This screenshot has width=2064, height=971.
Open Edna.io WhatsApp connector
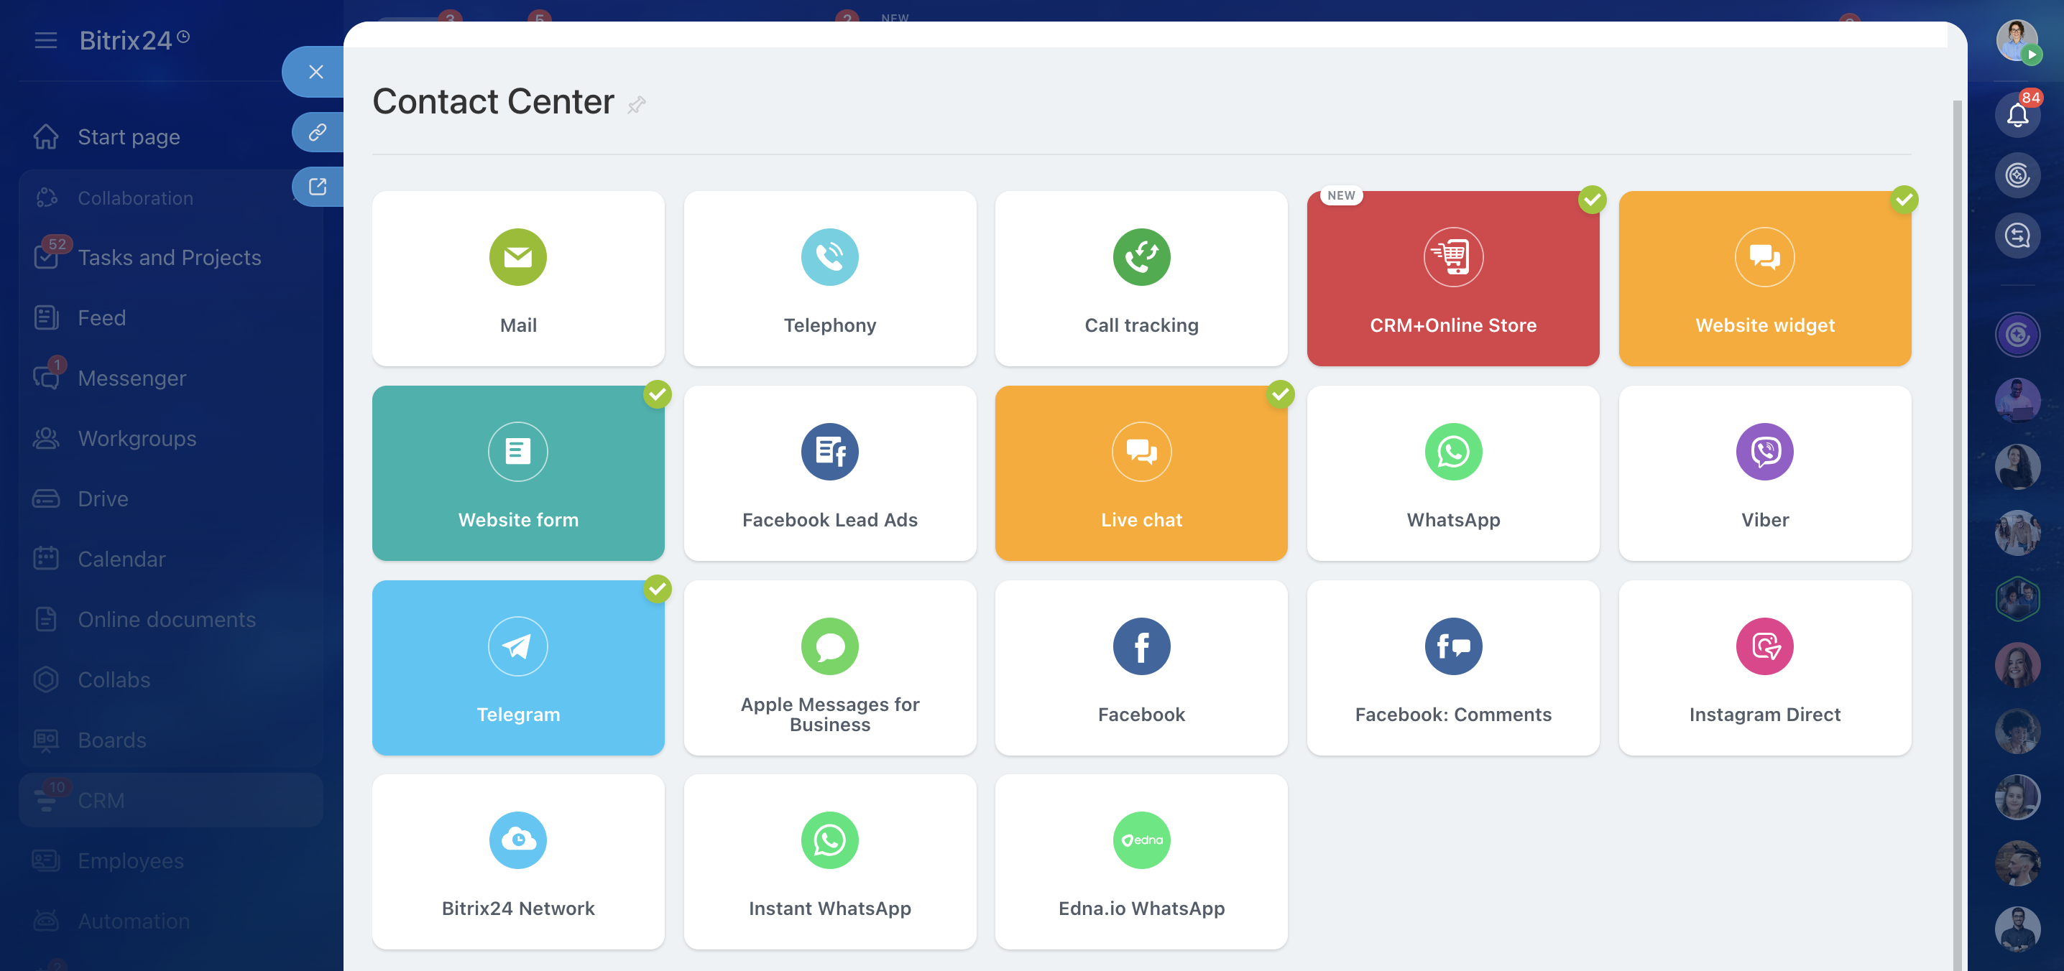pos(1141,861)
